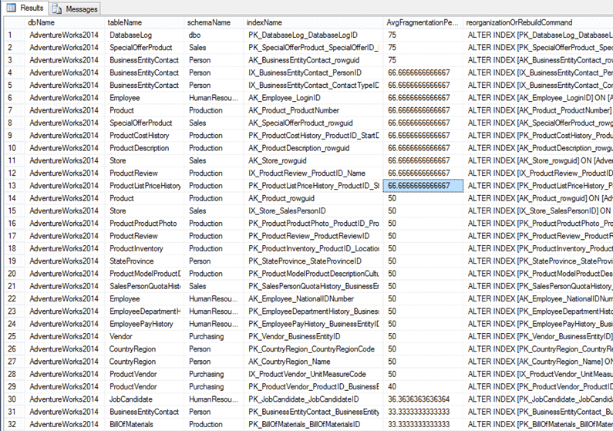Select the ProductDescription table name cell
Screen dimensions: 613x431
click(x=145, y=148)
